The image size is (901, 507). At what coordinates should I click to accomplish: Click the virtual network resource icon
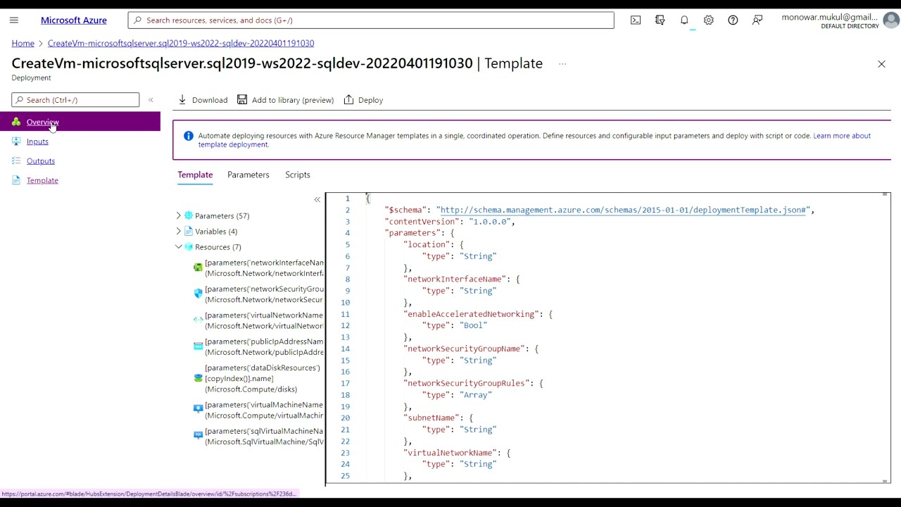(x=198, y=320)
